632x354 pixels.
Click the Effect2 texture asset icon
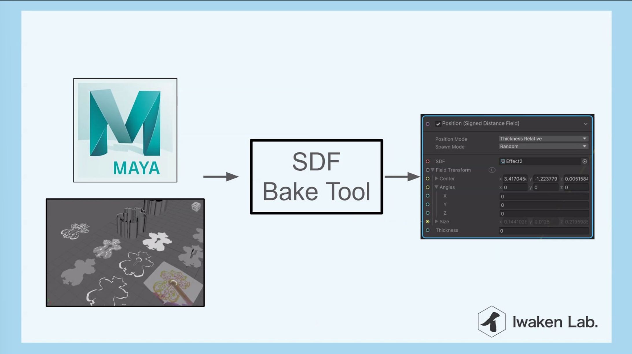pyautogui.click(x=503, y=161)
